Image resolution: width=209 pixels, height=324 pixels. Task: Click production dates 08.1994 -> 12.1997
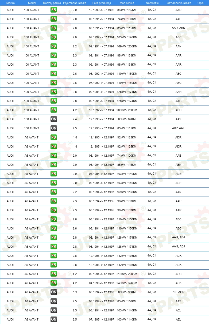[102, 310]
